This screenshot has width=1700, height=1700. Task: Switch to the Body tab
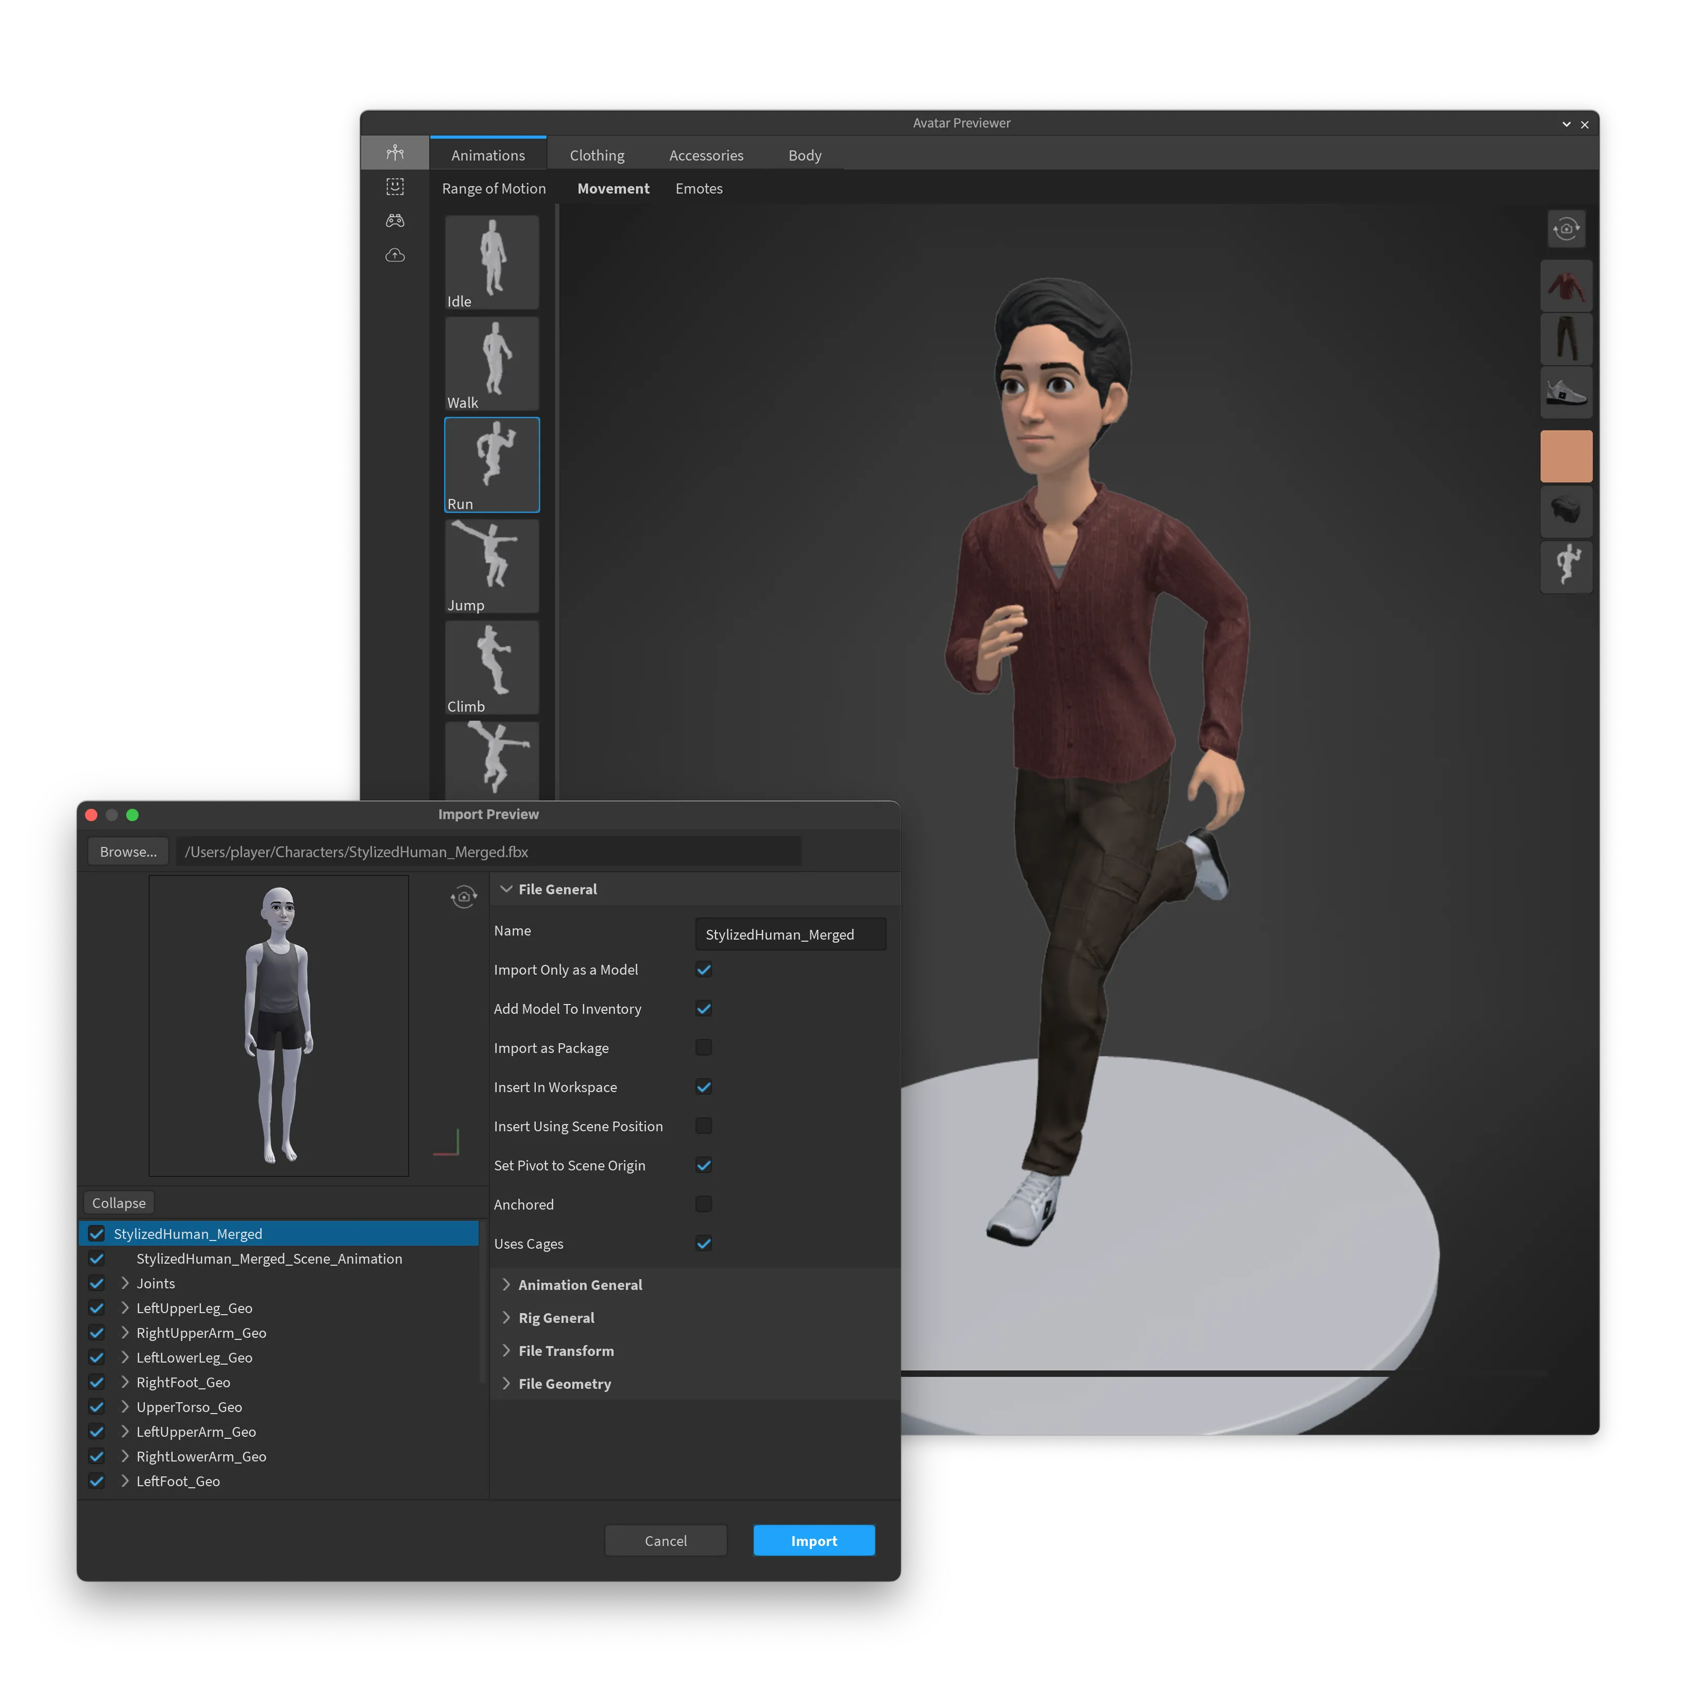[x=804, y=155]
